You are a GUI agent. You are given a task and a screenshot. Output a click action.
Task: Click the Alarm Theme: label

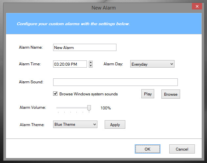click(x=32, y=124)
